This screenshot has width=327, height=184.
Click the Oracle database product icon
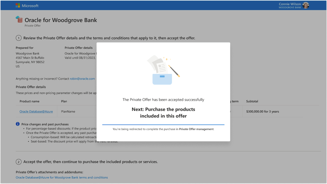[19, 19]
